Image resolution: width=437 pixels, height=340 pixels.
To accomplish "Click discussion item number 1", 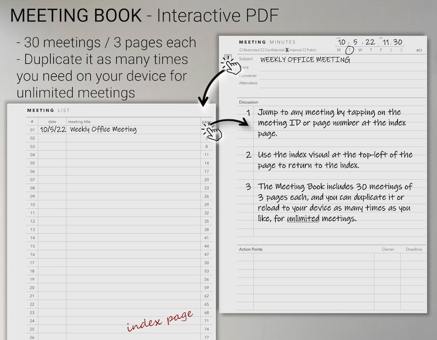I will (248, 113).
